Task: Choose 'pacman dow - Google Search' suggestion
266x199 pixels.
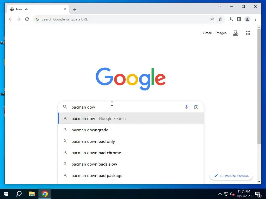Action: (131, 118)
